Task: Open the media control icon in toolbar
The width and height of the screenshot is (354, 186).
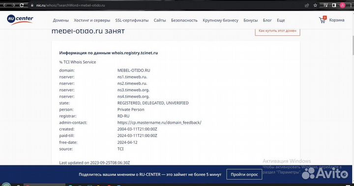Action: (x=325, y=5)
